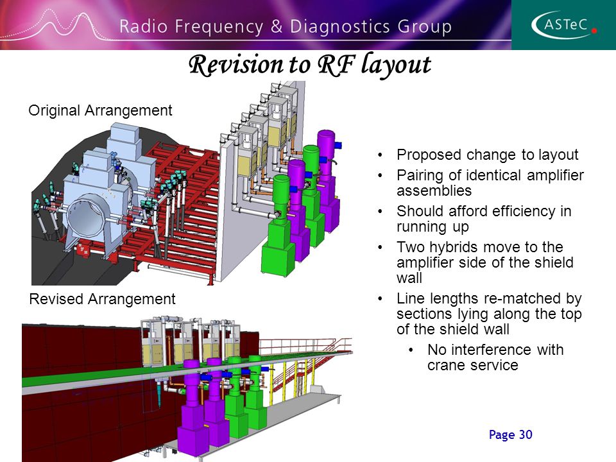Click the 'Page 30' page number
This screenshot has height=462, width=616.
click(x=510, y=434)
